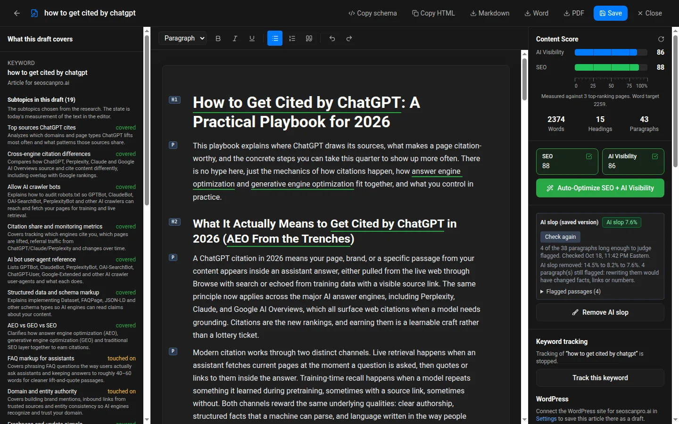Insert a blockquote
Viewport: 679px width, 424px height.
point(309,39)
